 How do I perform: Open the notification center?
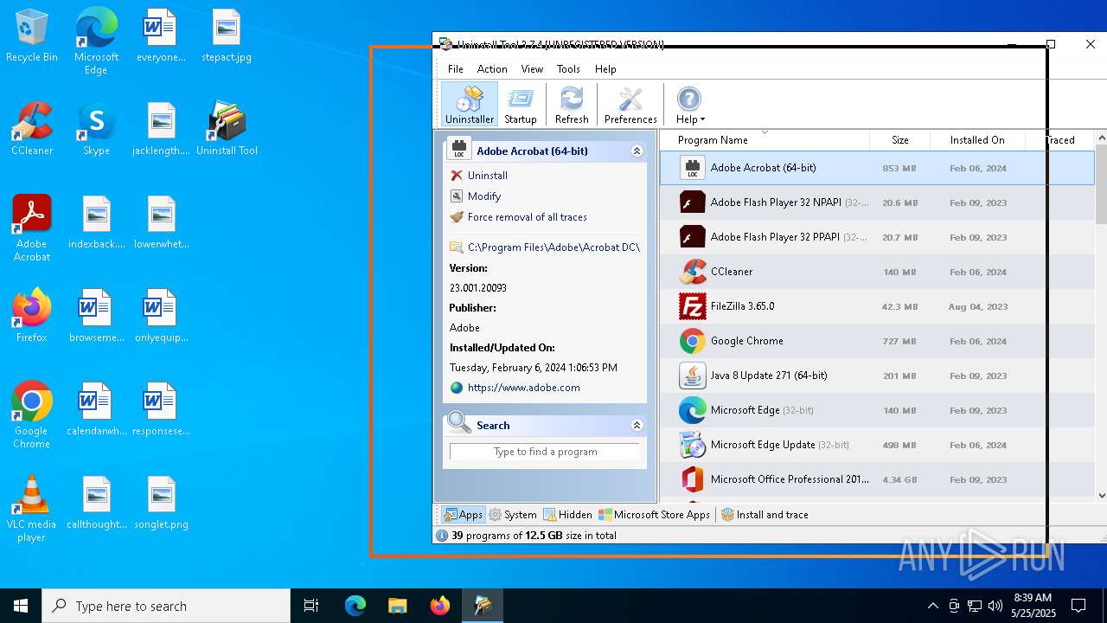coord(1078,606)
